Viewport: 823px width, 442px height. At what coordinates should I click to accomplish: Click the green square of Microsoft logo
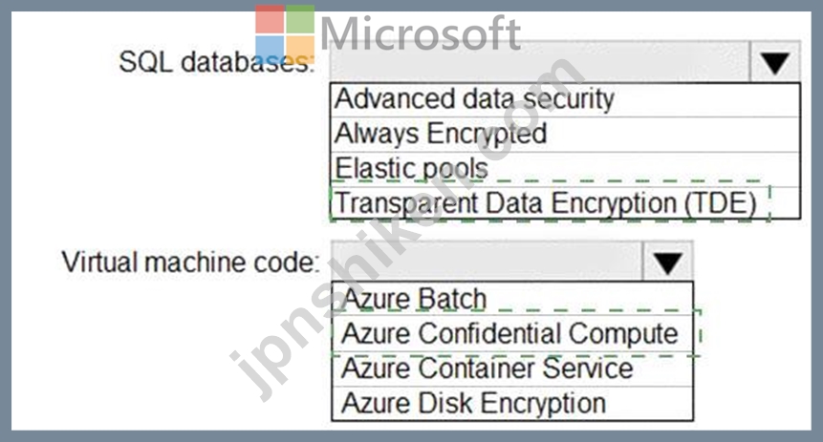pos(300,19)
